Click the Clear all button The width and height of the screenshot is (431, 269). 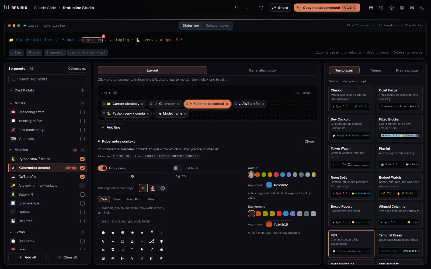[x=67, y=257]
